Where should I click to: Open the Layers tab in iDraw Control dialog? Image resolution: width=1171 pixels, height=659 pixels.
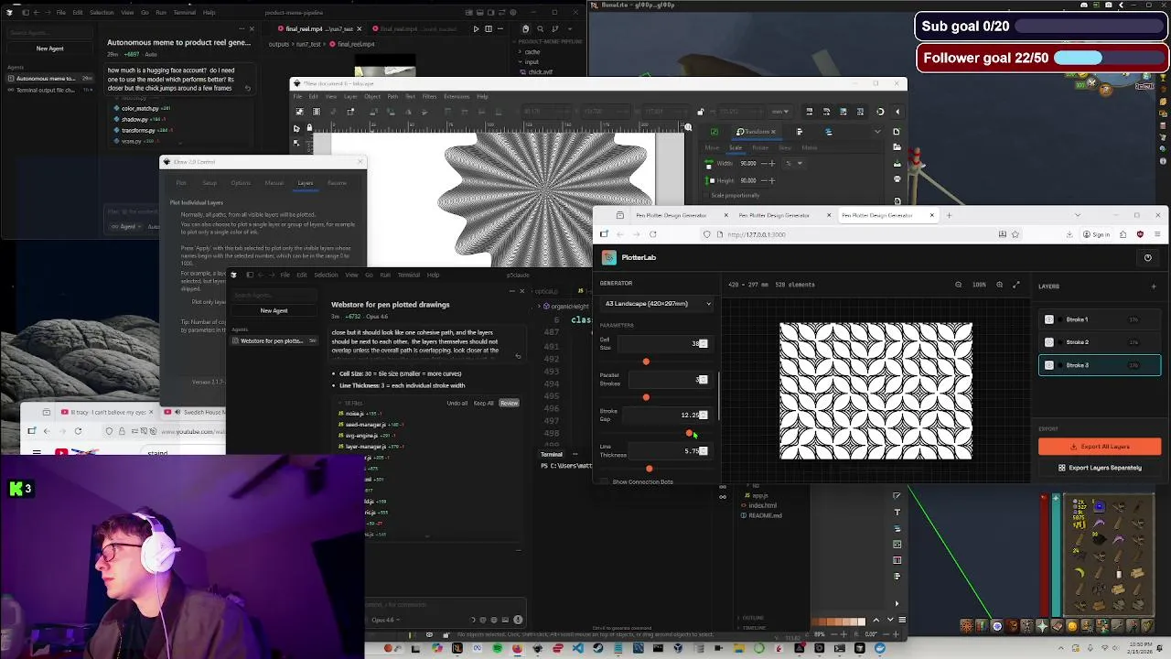point(306,183)
